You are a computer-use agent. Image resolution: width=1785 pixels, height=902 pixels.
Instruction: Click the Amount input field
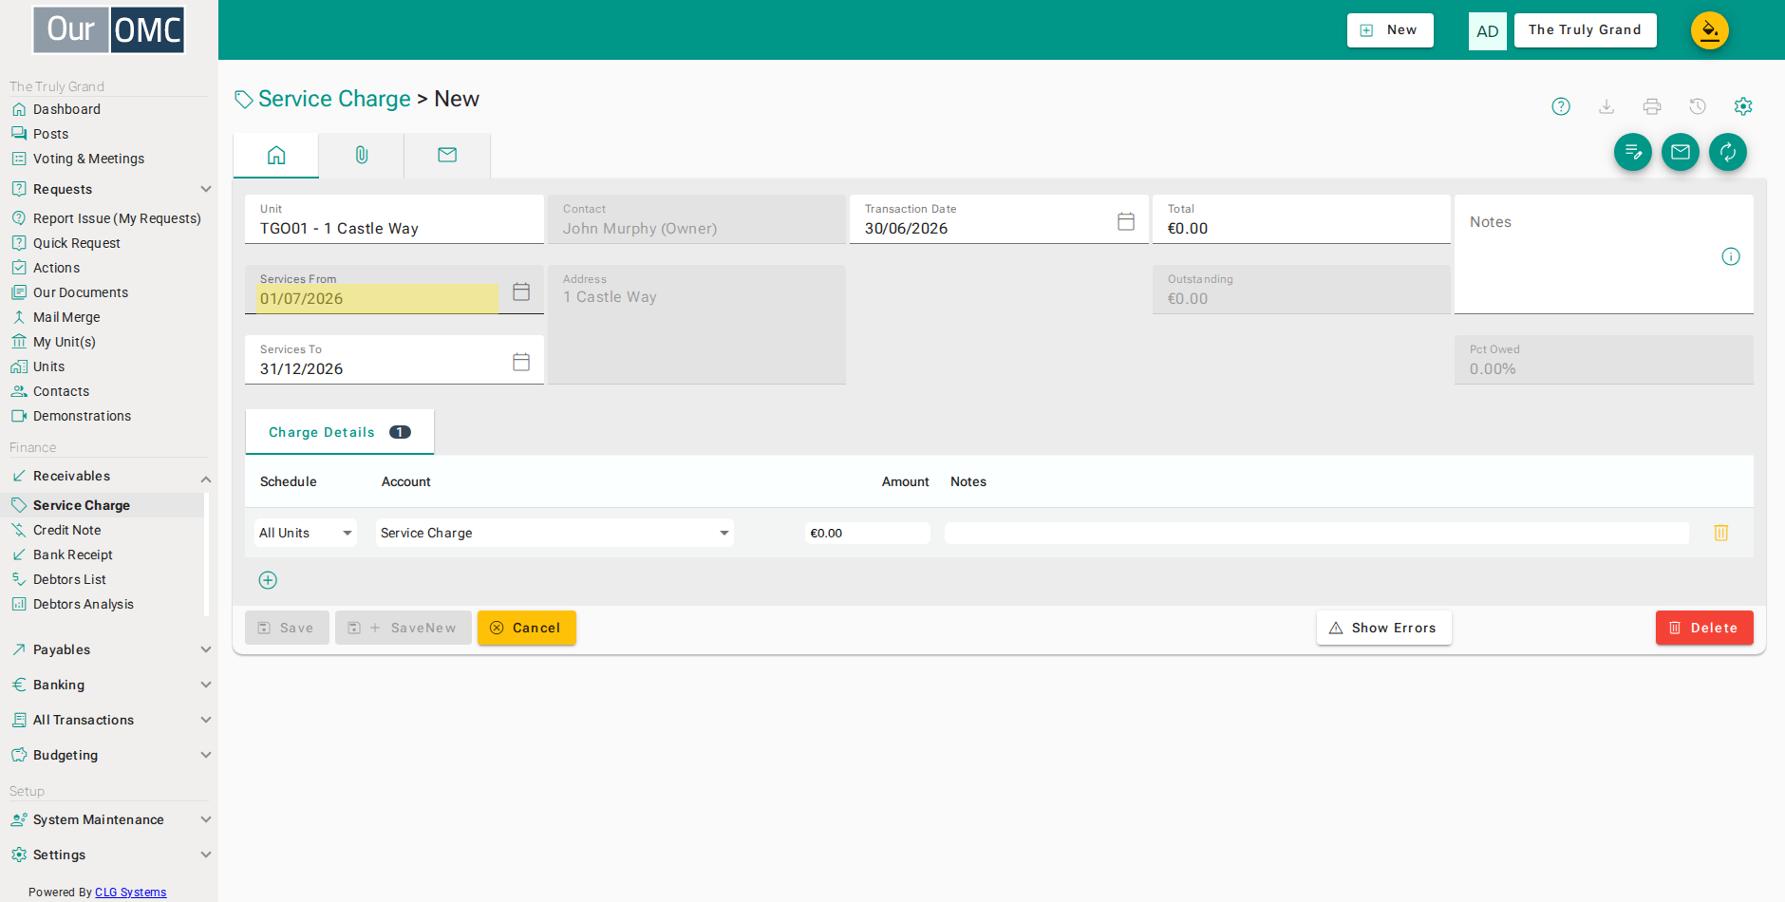point(868,533)
